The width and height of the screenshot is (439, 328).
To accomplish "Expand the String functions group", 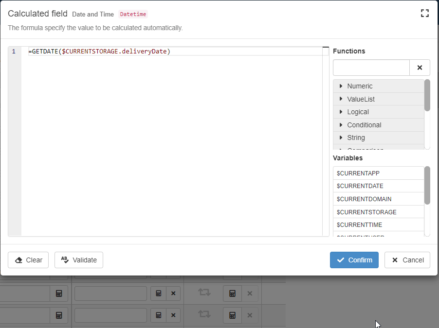I will 356,138.
